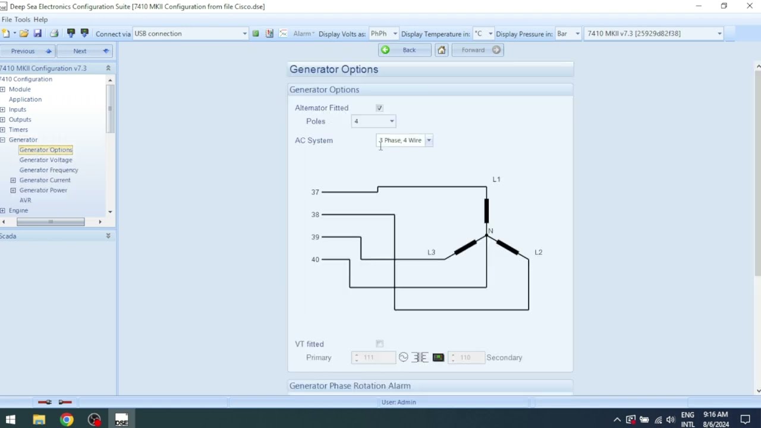761x428 pixels.
Task: Open the volume control in system tray
Action: click(x=671, y=420)
